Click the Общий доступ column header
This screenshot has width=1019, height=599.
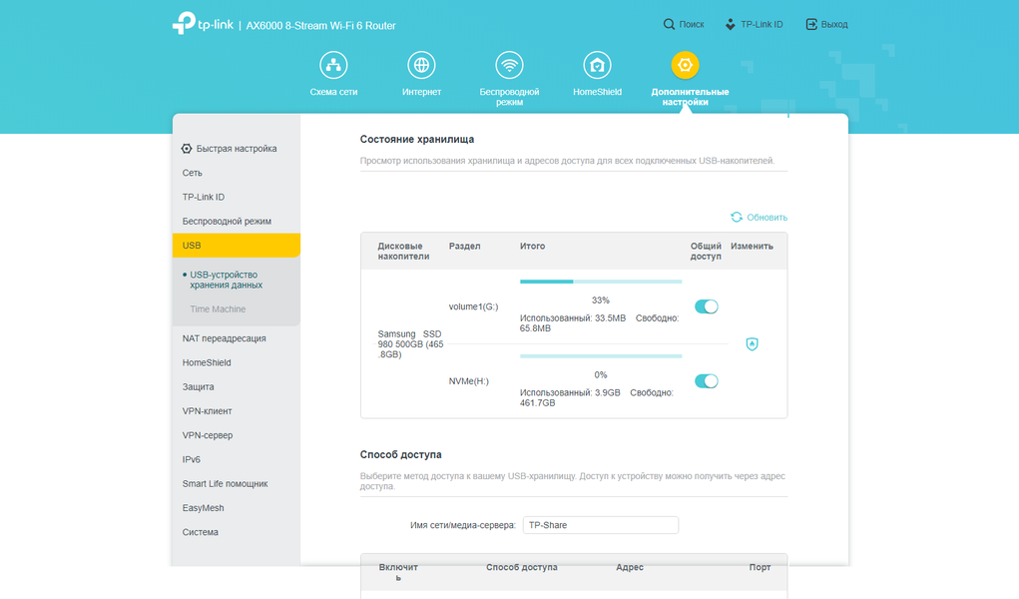pyautogui.click(x=706, y=251)
